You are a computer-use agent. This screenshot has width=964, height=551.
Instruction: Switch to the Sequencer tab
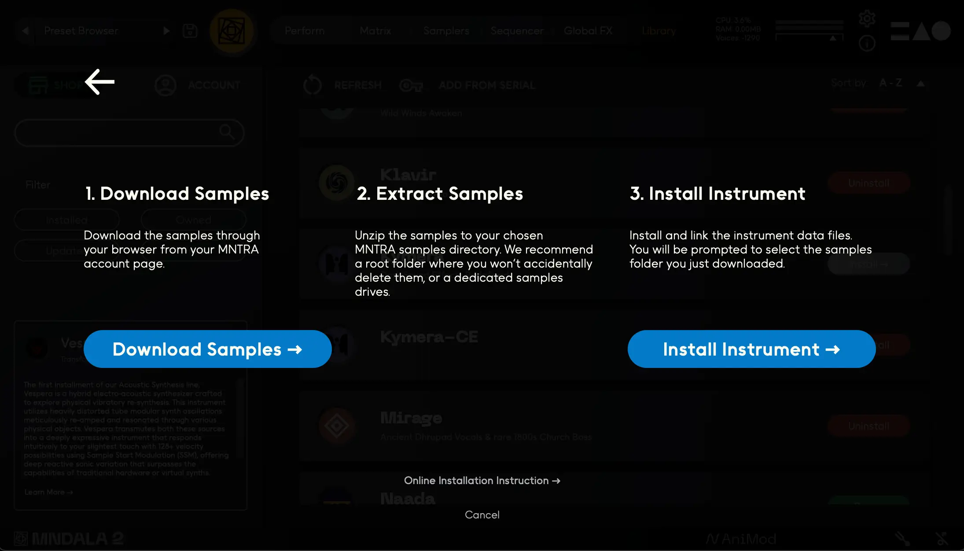pos(517,31)
